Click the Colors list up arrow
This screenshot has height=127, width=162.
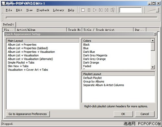pyautogui.click(x=153, y=41)
